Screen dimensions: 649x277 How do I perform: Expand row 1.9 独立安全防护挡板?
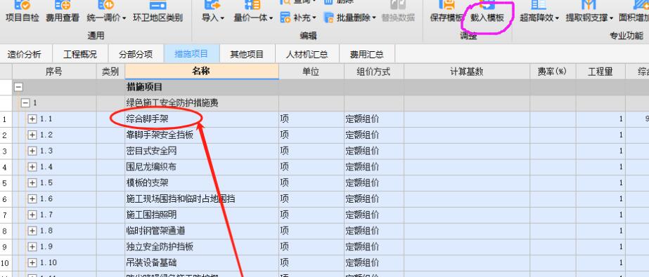point(32,247)
